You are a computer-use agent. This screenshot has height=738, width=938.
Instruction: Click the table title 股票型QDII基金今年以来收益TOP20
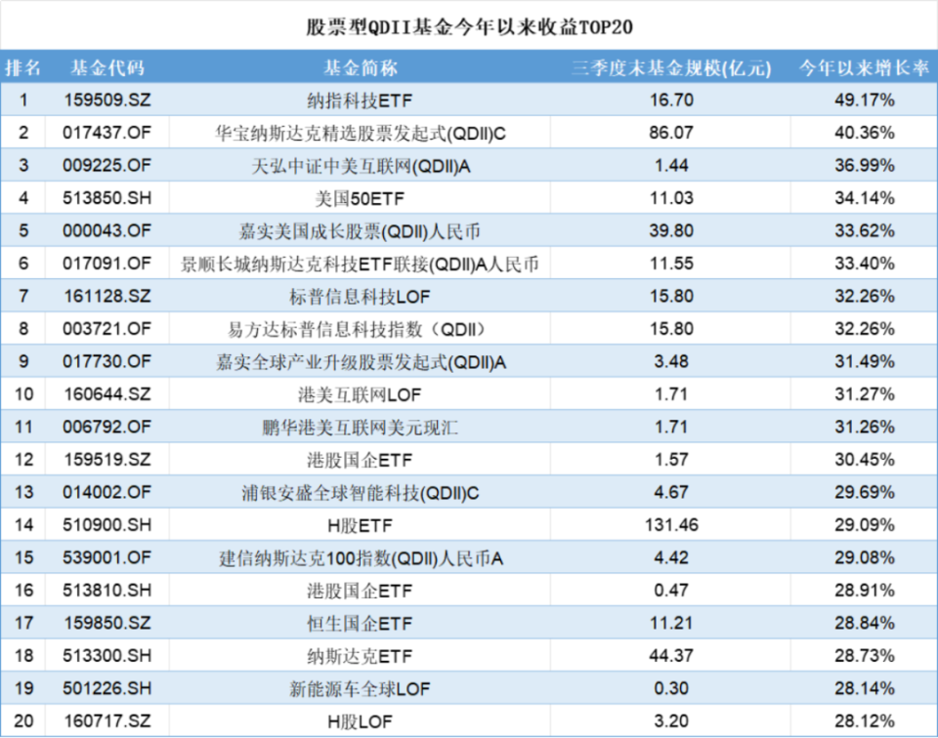coord(470,27)
